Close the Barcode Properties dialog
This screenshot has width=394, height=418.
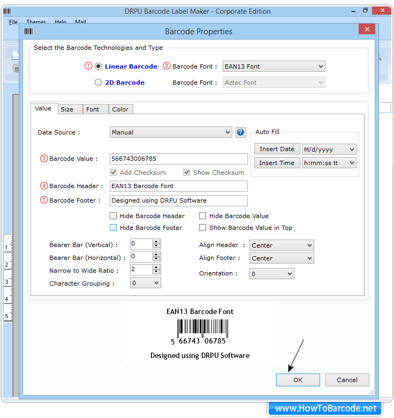tap(367, 29)
